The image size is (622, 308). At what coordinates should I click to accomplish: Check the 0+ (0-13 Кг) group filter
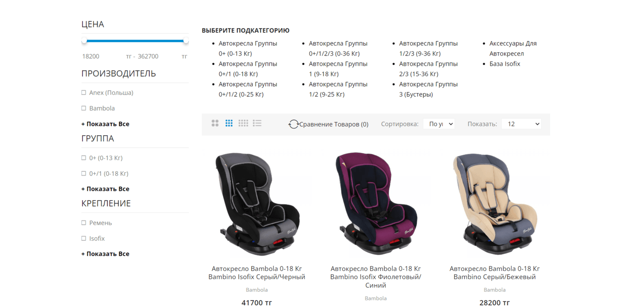click(84, 158)
